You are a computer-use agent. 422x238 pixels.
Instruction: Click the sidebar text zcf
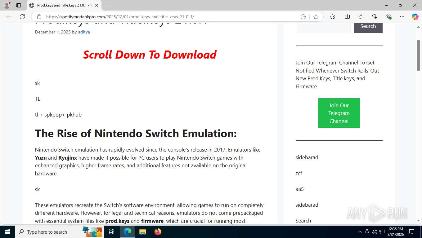[299, 173]
